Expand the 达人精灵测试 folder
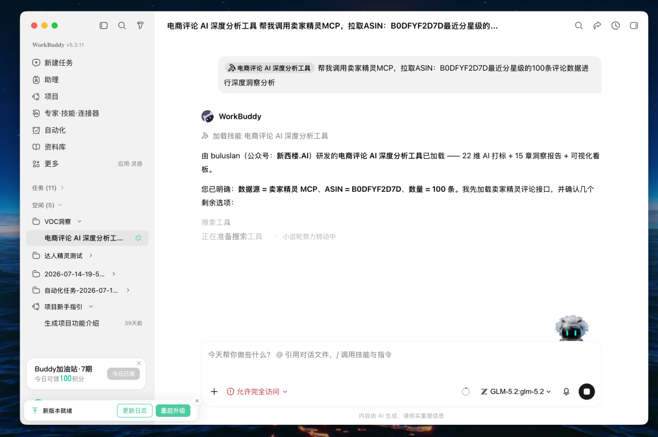658x437 pixels. tap(91, 256)
